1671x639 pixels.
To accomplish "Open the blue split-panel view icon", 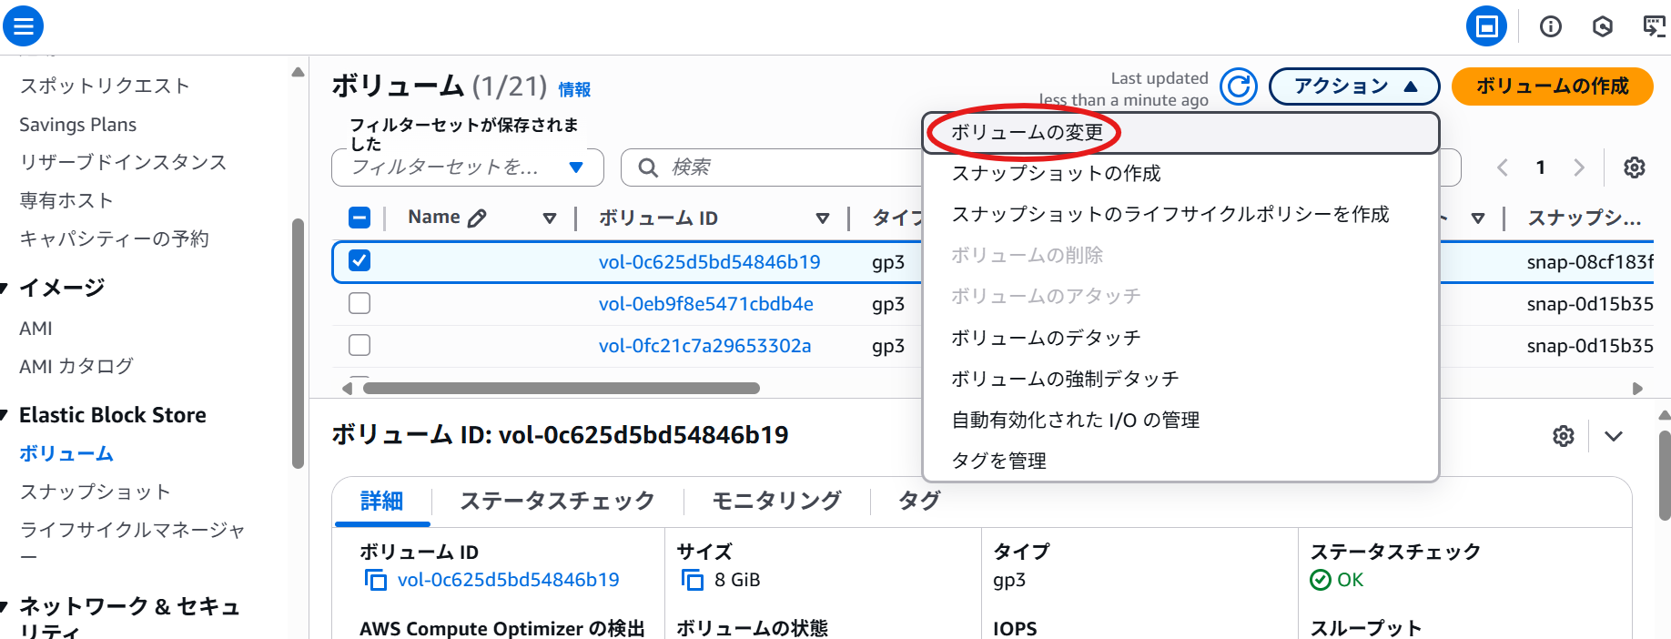I will (x=1486, y=26).
